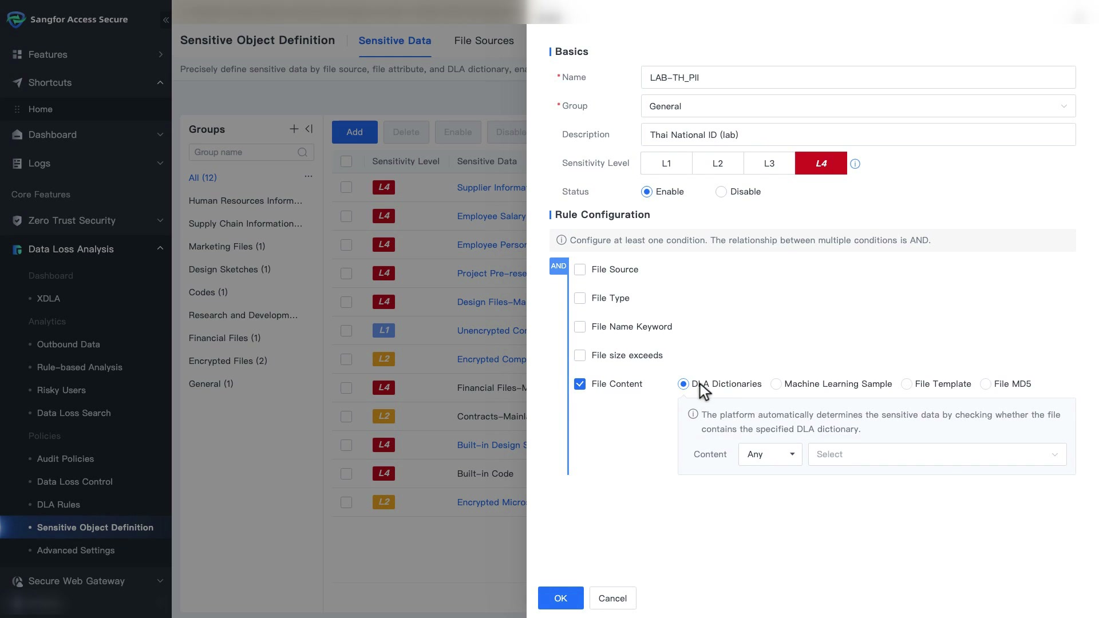Switch to the File Sources tab
Viewport: 1099px width, 618px height.
pyautogui.click(x=484, y=41)
